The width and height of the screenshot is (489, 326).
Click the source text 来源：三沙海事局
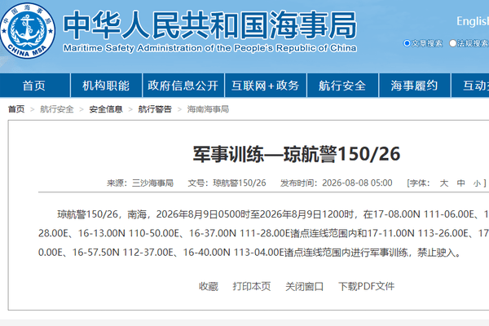click(140, 183)
